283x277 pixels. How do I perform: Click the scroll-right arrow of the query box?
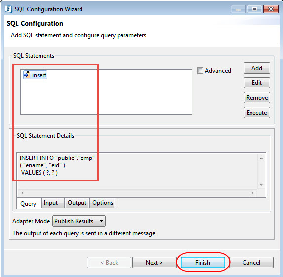pyautogui.click(x=253, y=193)
